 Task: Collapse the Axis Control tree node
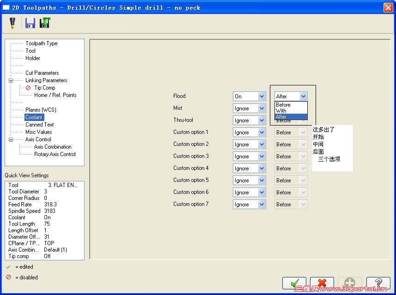coord(11,139)
